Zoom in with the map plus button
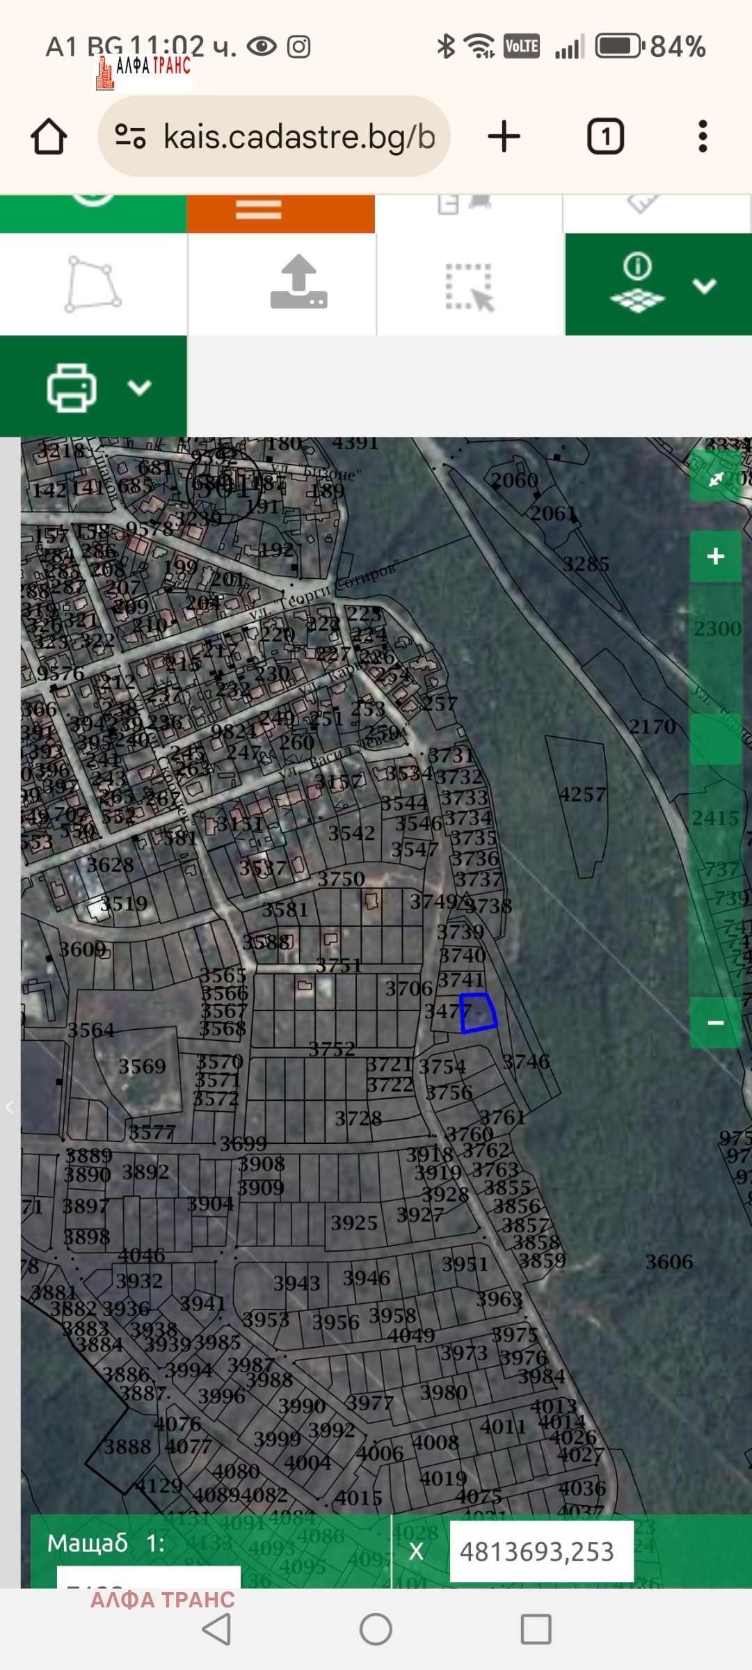 (715, 557)
